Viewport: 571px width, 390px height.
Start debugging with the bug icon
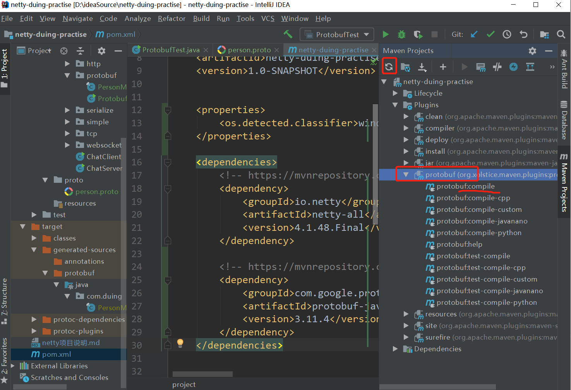(x=401, y=34)
